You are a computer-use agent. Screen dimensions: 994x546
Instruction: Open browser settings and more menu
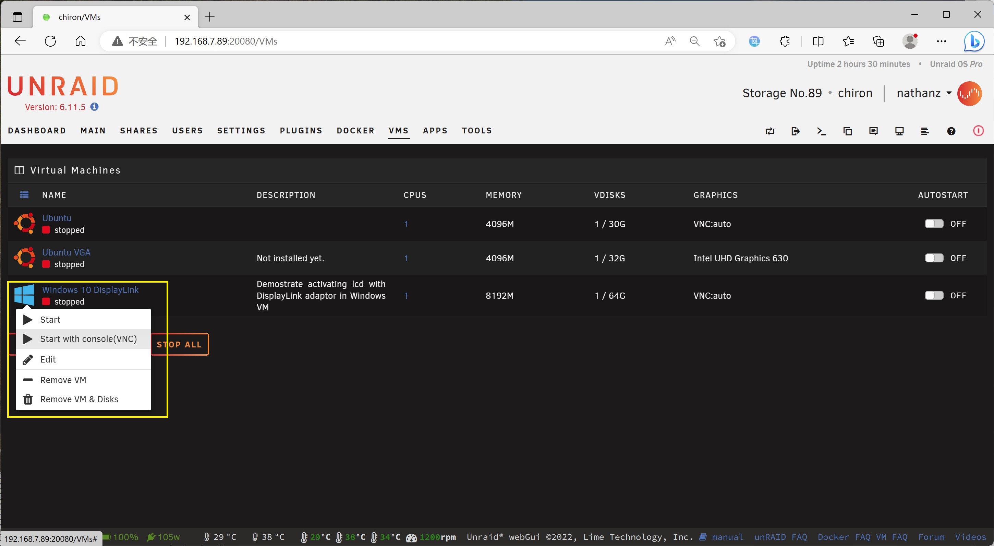click(941, 41)
